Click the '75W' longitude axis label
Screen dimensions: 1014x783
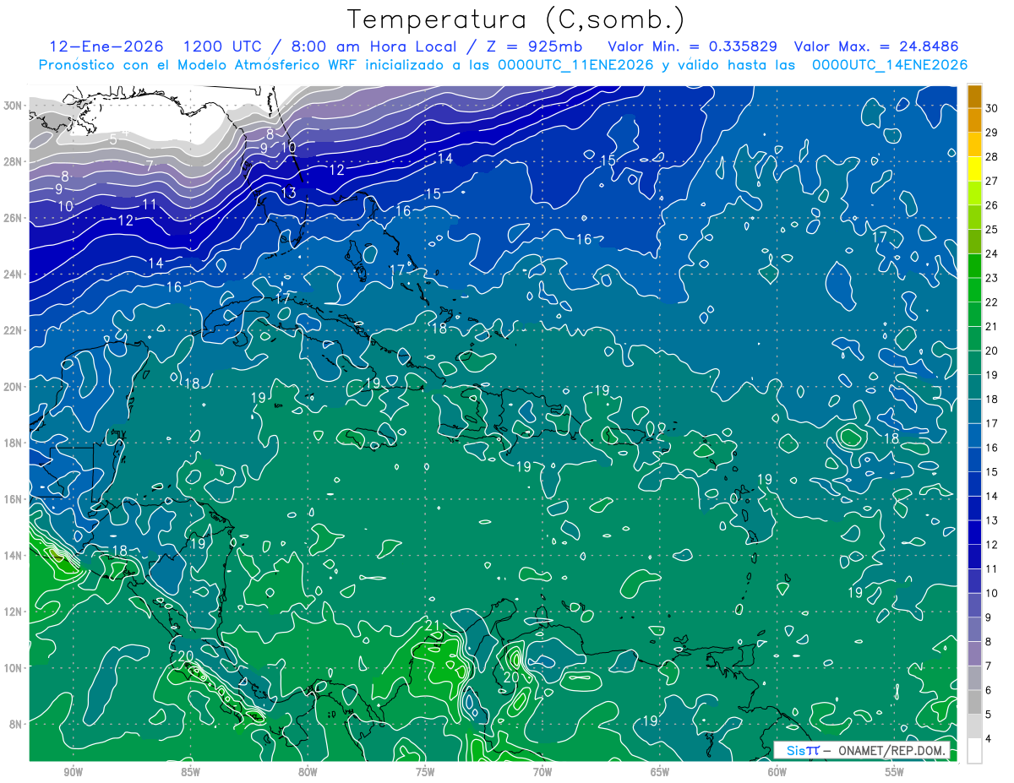coord(425,773)
